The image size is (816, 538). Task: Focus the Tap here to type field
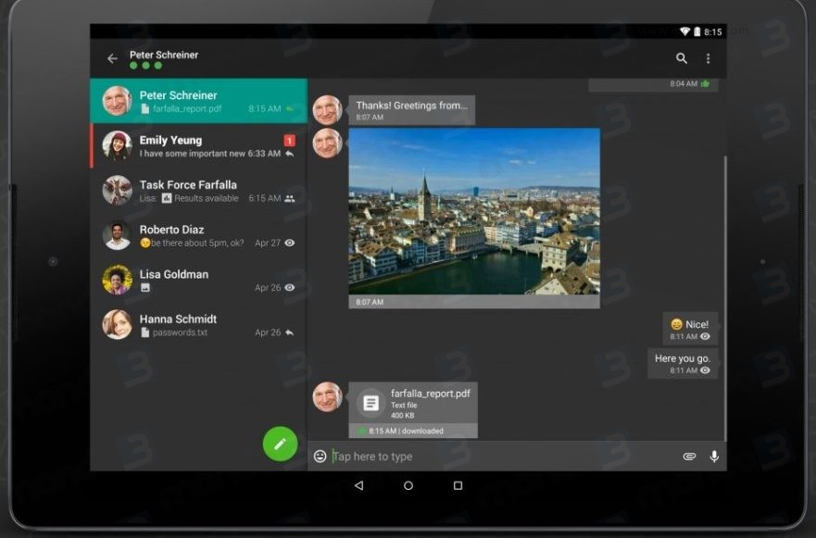click(505, 457)
